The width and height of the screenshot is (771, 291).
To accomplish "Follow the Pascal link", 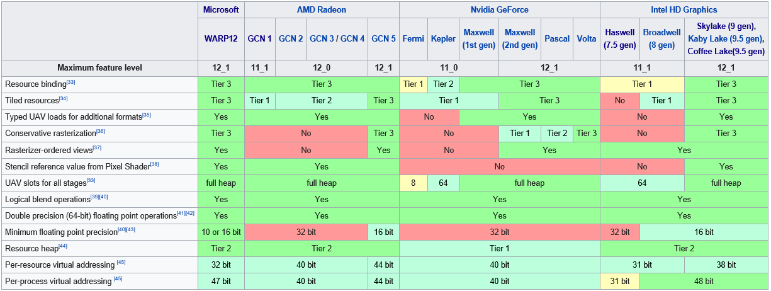I will 557,38.
